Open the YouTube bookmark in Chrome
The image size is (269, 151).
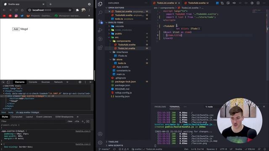point(4,16)
